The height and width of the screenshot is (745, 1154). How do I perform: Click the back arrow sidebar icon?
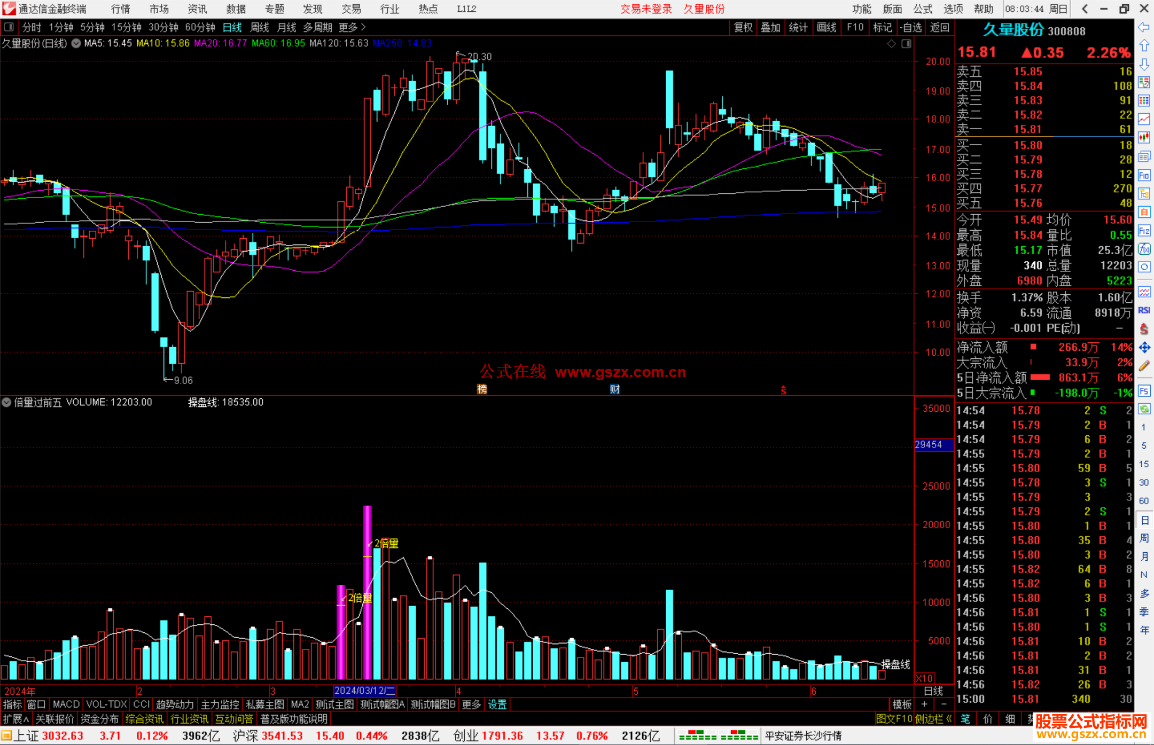click(x=1144, y=27)
